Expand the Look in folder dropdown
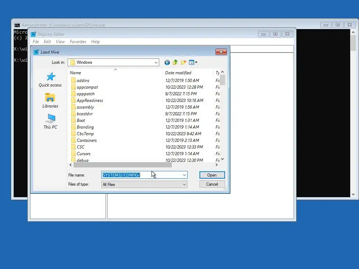The image size is (359, 269). coord(156,62)
